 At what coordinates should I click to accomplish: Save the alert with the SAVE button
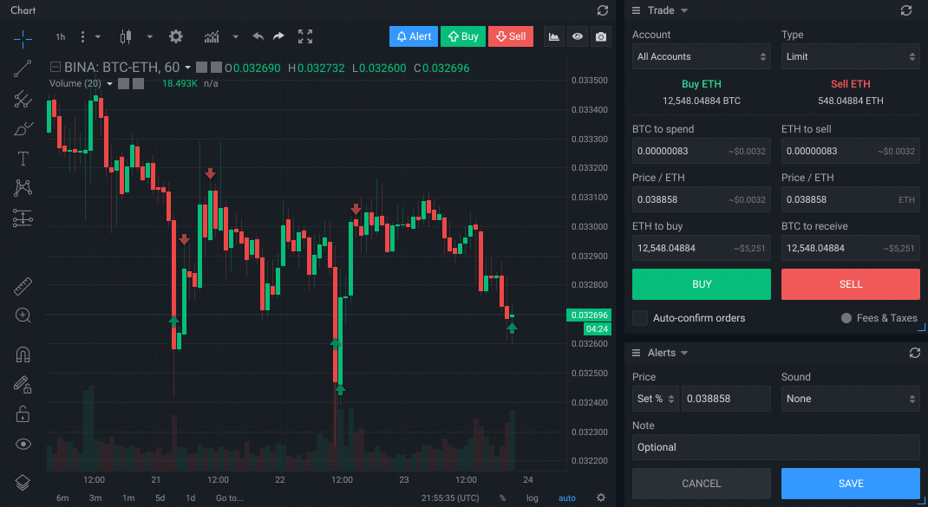click(x=851, y=484)
